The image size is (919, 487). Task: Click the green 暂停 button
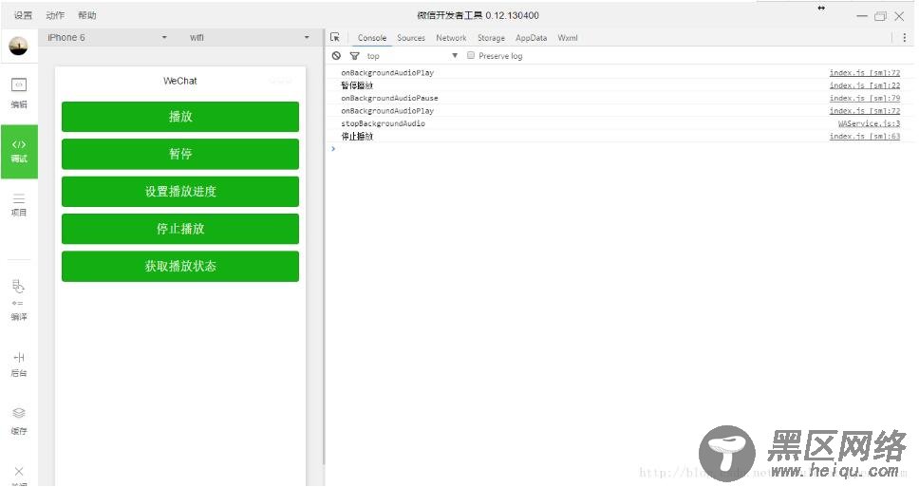[180, 154]
